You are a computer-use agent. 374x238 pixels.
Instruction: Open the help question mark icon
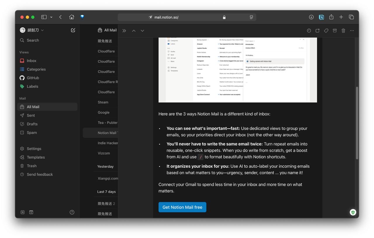[72, 212]
